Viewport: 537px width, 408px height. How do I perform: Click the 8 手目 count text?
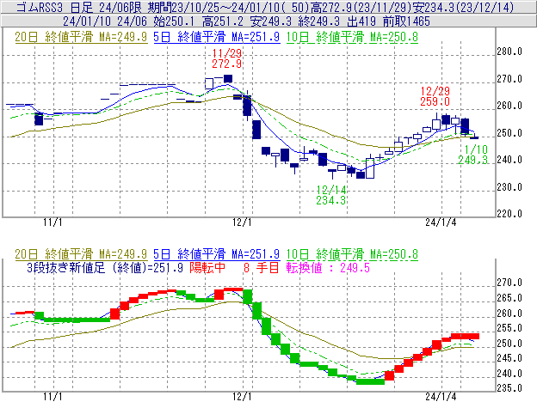(262, 267)
